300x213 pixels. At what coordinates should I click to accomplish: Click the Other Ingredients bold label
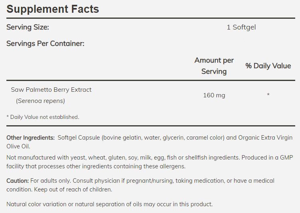point(30,138)
